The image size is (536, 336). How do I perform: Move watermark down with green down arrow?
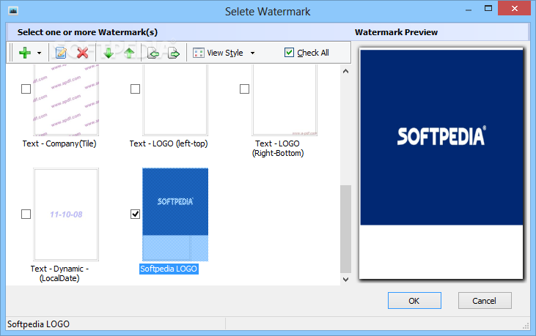point(109,53)
